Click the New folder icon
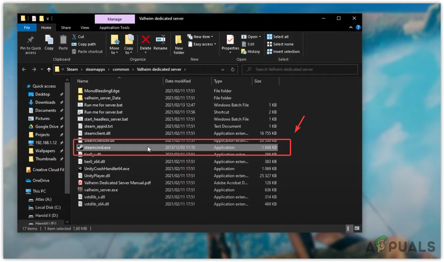444x262 pixels. point(179,40)
